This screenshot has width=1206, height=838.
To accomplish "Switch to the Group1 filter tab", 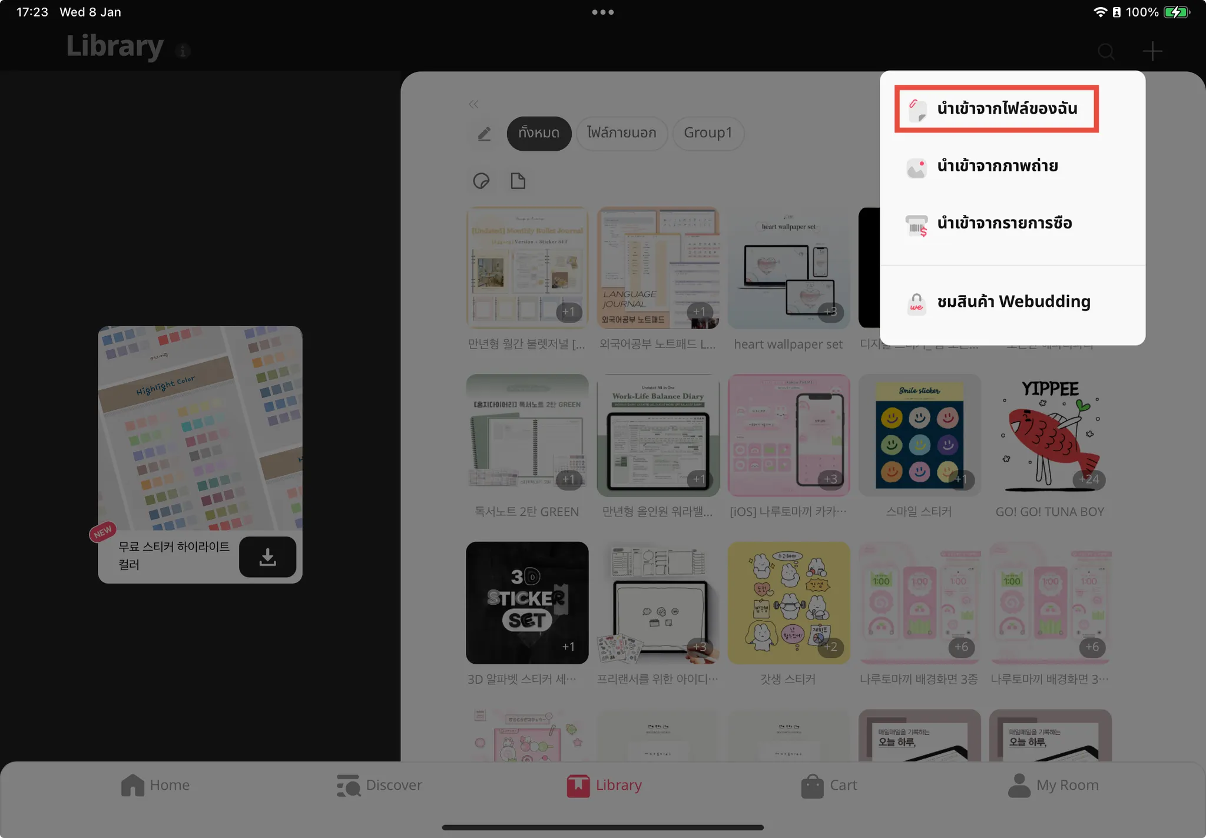I will coord(708,133).
